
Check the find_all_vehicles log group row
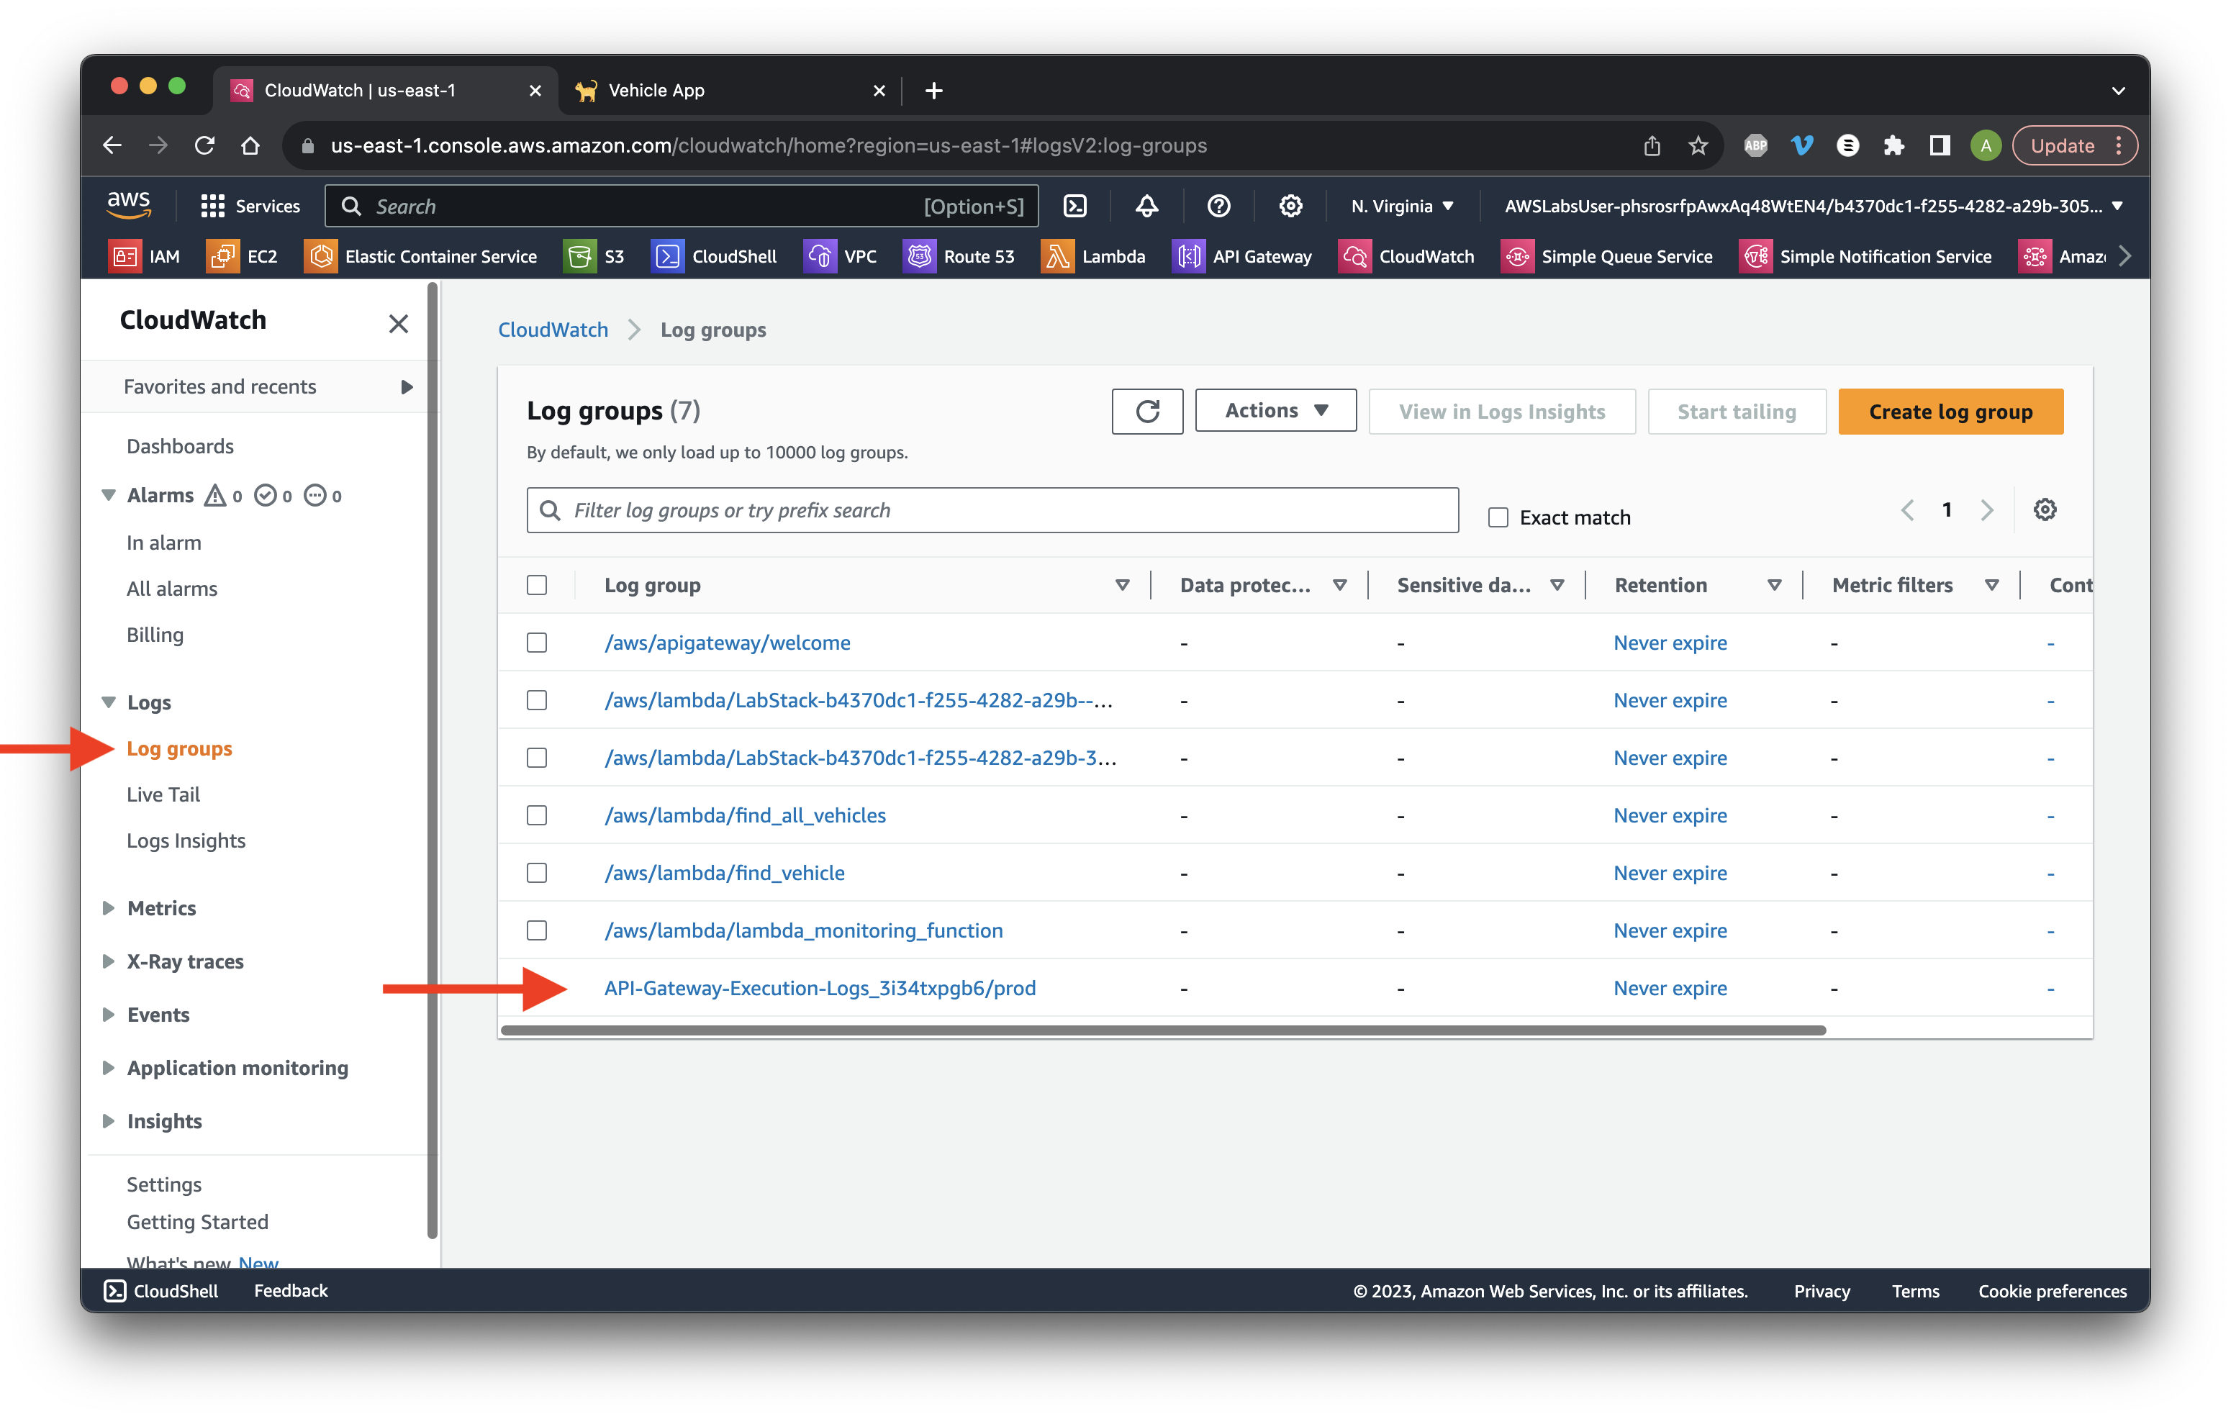tap(536, 815)
